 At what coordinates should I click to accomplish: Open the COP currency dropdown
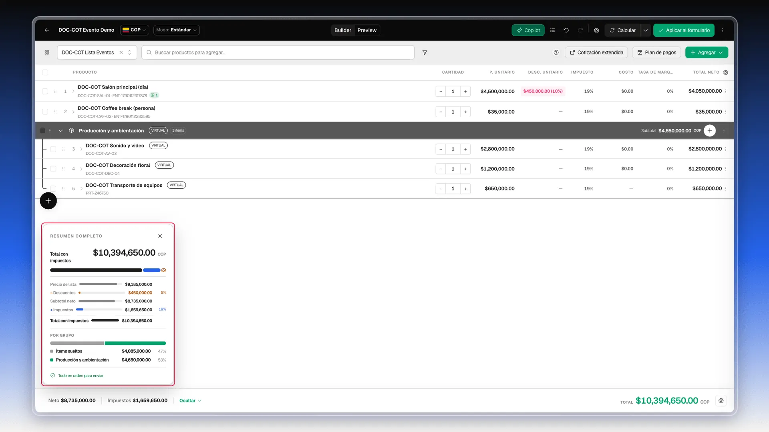click(x=135, y=30)
